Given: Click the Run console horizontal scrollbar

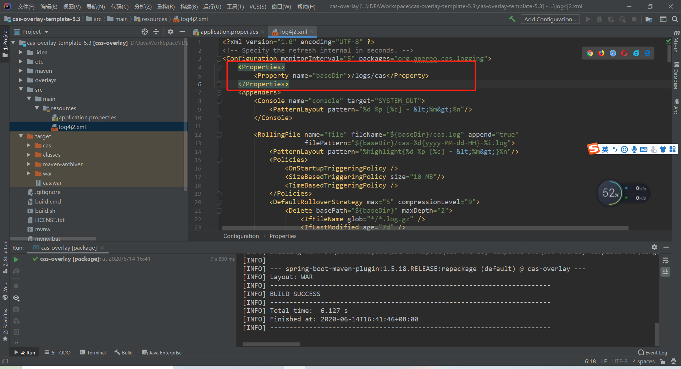Looking at the screenshot, I should point(271,344).
